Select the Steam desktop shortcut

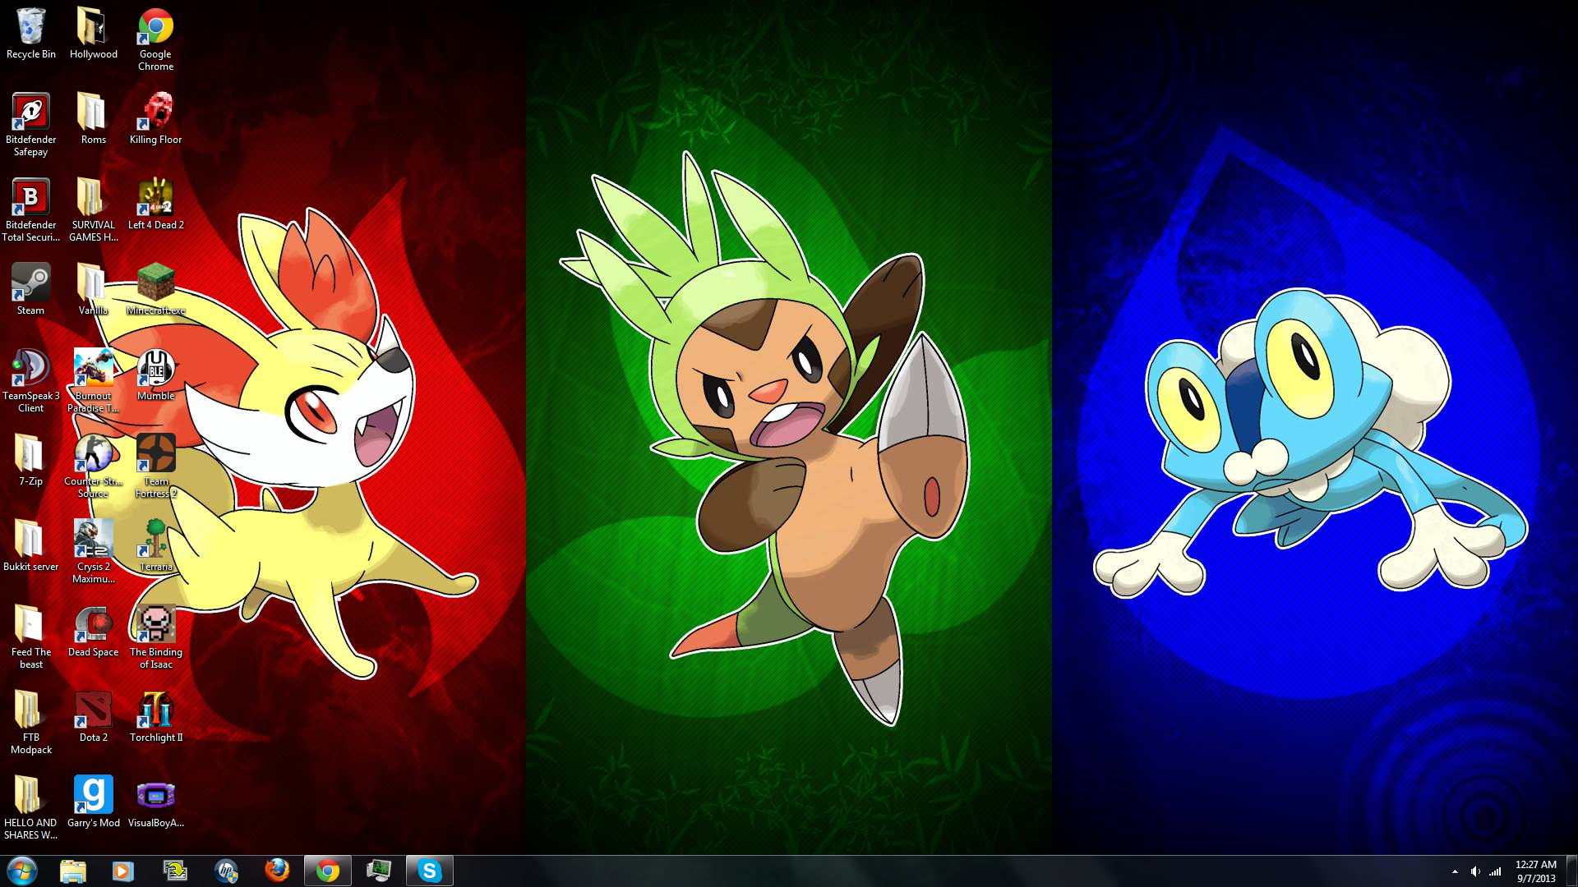(31, 291)
